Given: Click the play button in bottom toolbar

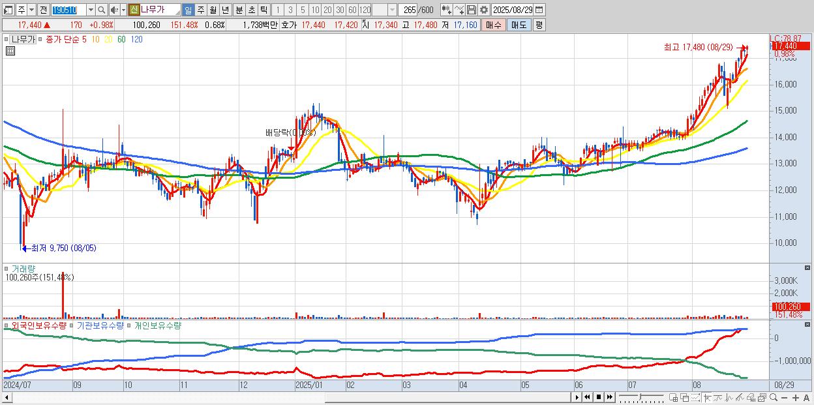Looking at the screenshot, I should pyautogui.click(x=577, y=397).
